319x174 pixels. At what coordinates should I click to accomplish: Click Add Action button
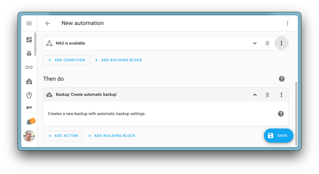pos(63,136)
